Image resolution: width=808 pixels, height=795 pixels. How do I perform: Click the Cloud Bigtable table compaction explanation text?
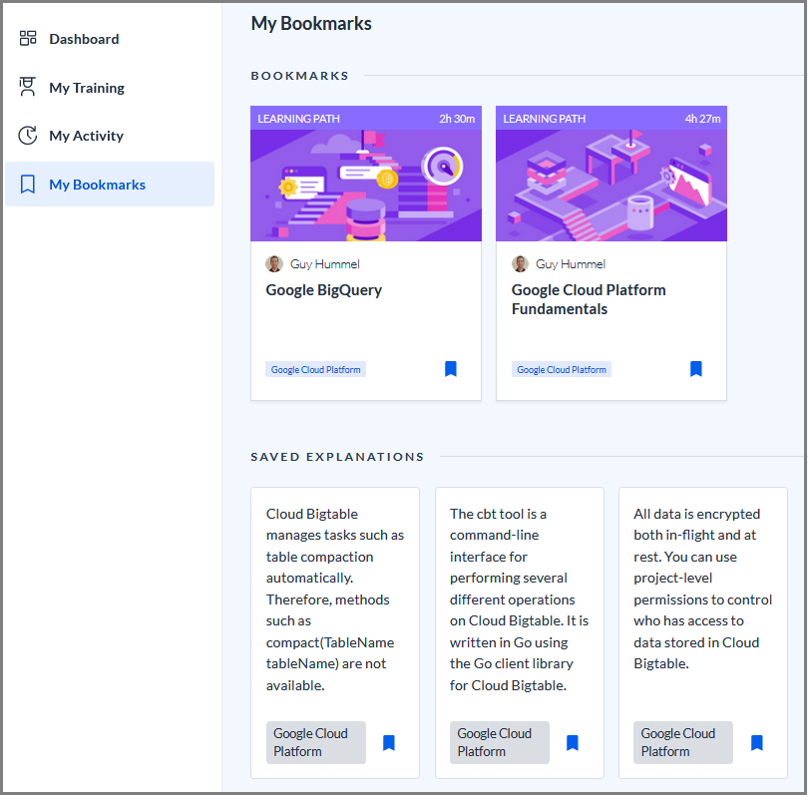[x=335, y=599]
